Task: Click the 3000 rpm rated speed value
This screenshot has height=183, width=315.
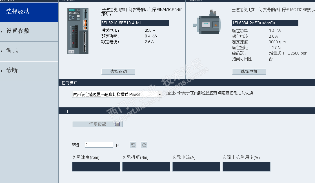Action: [277, 42]
